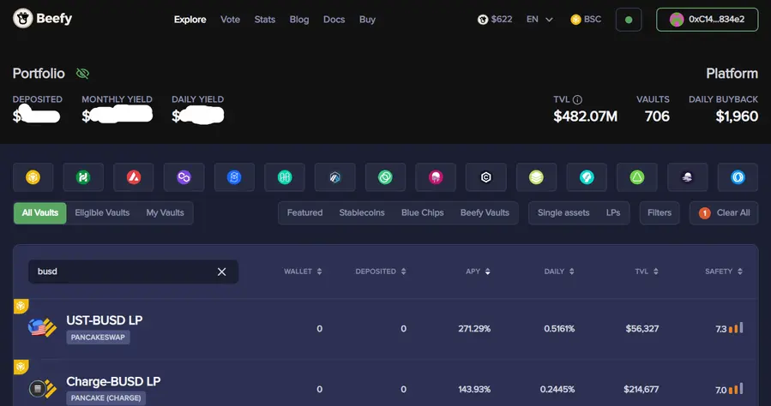The image size is (771, 406).
Task: Toggle the Blue Chips filter
Action: tap(423, 213)
